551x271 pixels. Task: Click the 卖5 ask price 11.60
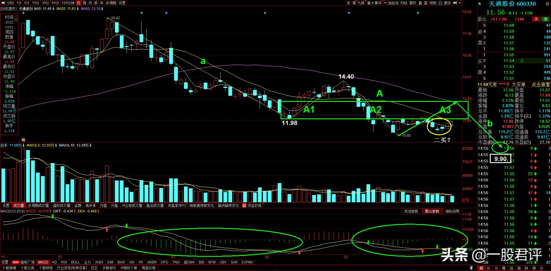509,26
